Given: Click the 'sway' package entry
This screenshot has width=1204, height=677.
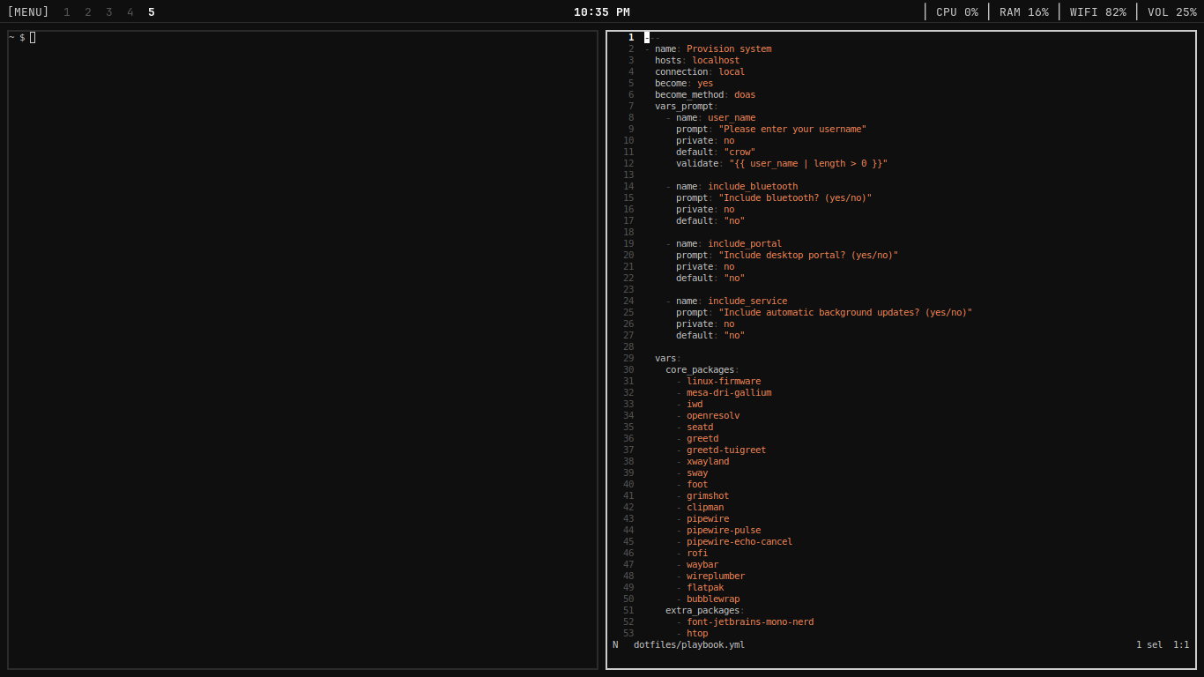Looking at the screenshot, I should [697, 473].
